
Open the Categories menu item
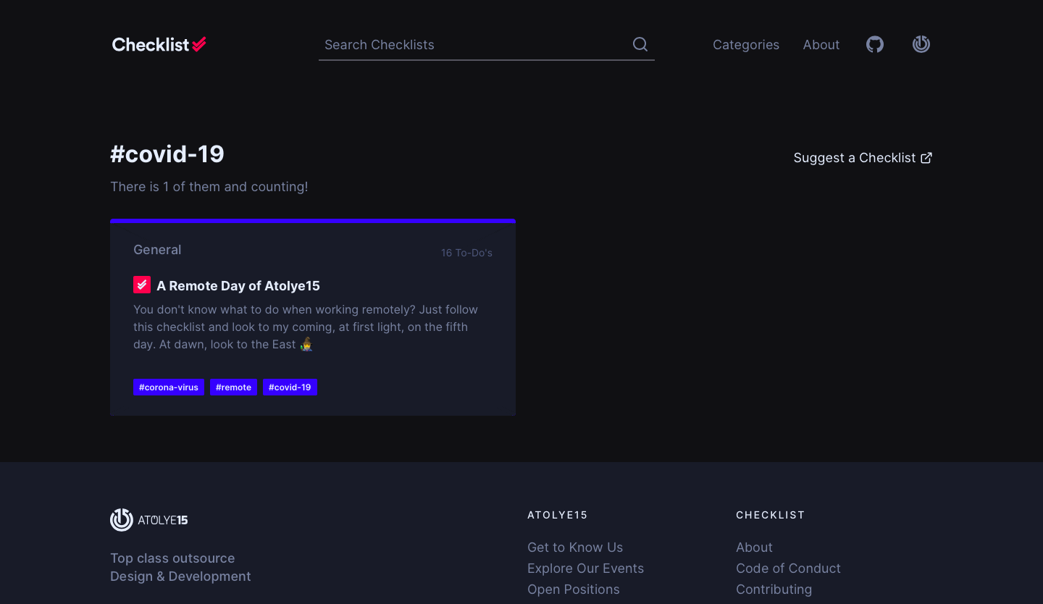coord(745,45)
